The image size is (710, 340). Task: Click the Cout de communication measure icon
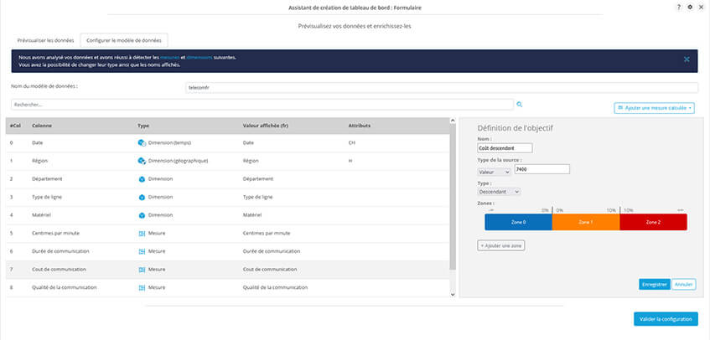142,269
